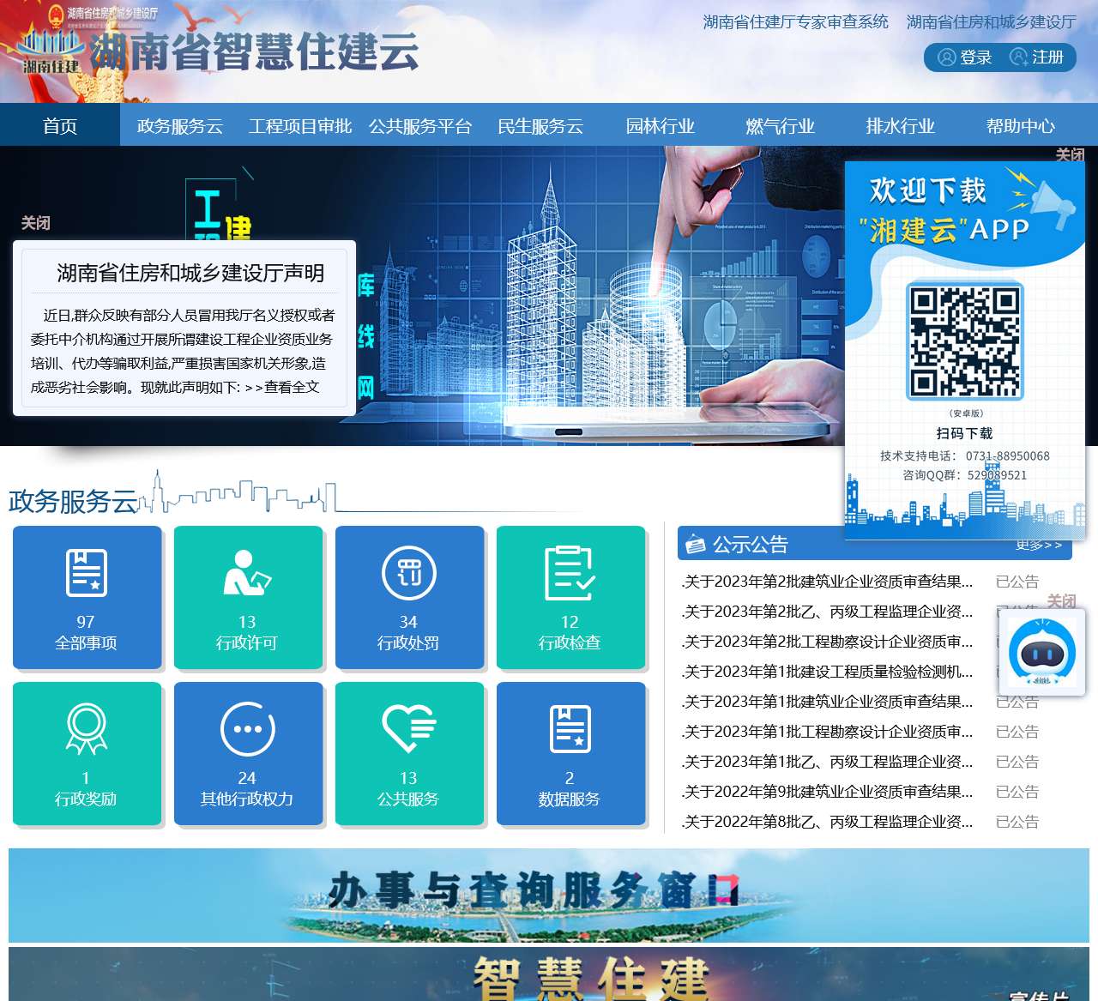Open 关于2023年第2批工程勘察设计企业资质审 notice

(828, 642)
